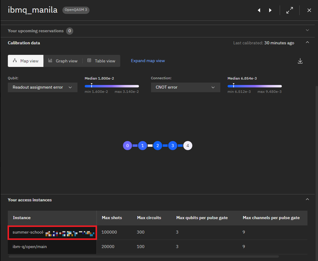This screenshot has width=318, height=261.
Task: Click the 20000 max shots value
Action: [108, 247]
